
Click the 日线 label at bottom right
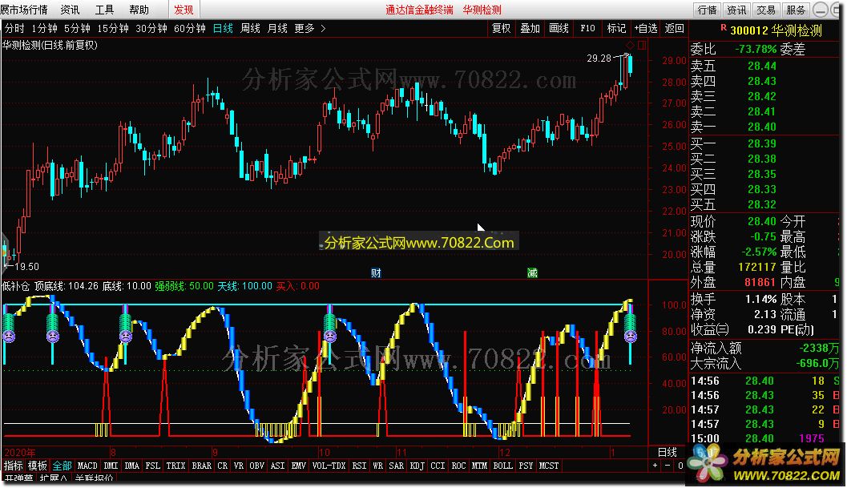coord(668,452)
